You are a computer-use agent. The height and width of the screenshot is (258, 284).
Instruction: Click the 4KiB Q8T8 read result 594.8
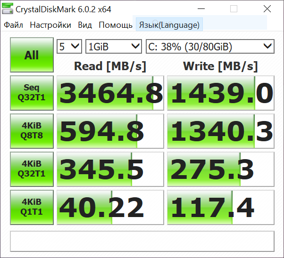click(x=110, y=131)
